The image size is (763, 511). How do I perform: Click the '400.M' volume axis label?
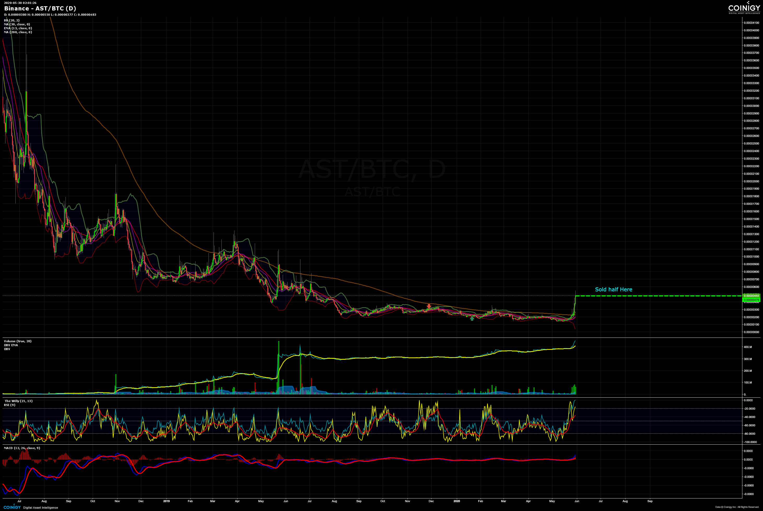tap(748, 347)
